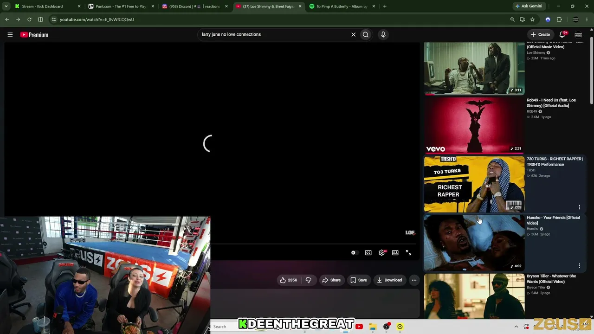The image size is (594, 334).
Task: Go forward in browser history
Action: coord(18,19)
